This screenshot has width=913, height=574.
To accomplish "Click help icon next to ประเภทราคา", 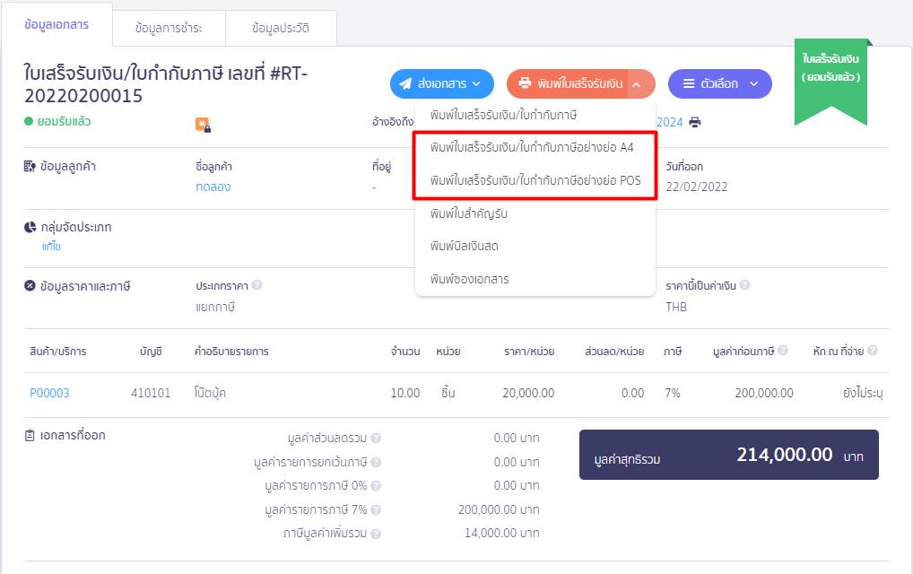I will coord(257,285).
